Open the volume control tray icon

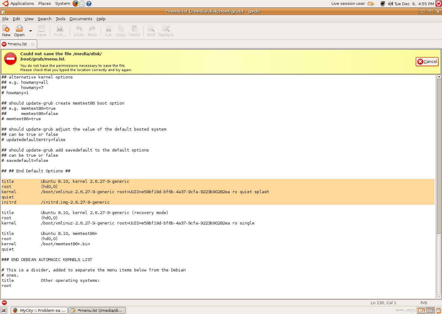click(x=390, y=4)
